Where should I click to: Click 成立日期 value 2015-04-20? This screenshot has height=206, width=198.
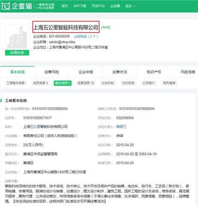(x=125, y=145)
